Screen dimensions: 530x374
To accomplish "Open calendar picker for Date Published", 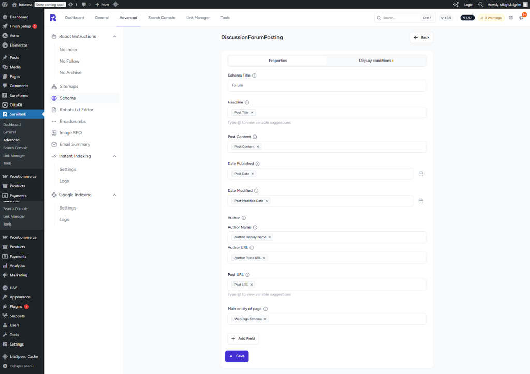I will pyautogui.click(x=421, y=174).
